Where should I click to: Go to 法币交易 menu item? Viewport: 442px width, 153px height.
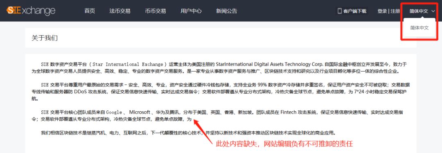pos(120,11)
